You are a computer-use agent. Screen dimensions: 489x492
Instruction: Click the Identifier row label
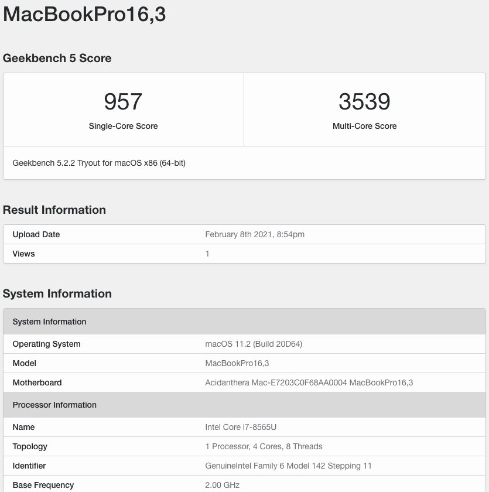(29, 466)
